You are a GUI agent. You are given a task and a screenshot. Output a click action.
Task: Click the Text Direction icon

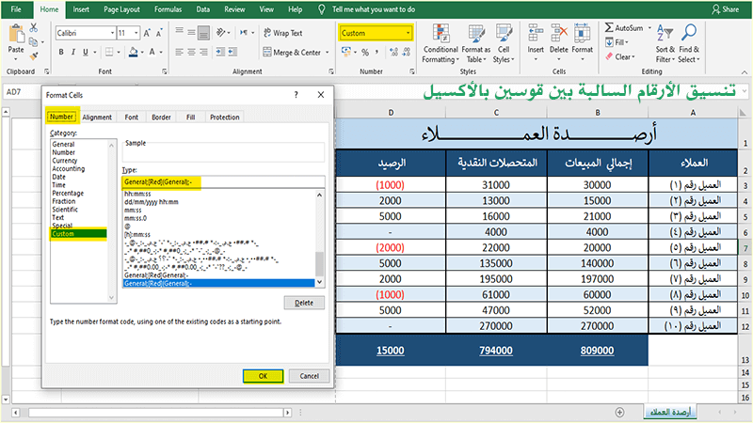tap(244, 32)
